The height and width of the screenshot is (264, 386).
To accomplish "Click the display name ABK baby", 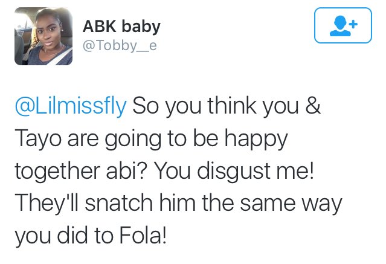I will tap(121, 26).
